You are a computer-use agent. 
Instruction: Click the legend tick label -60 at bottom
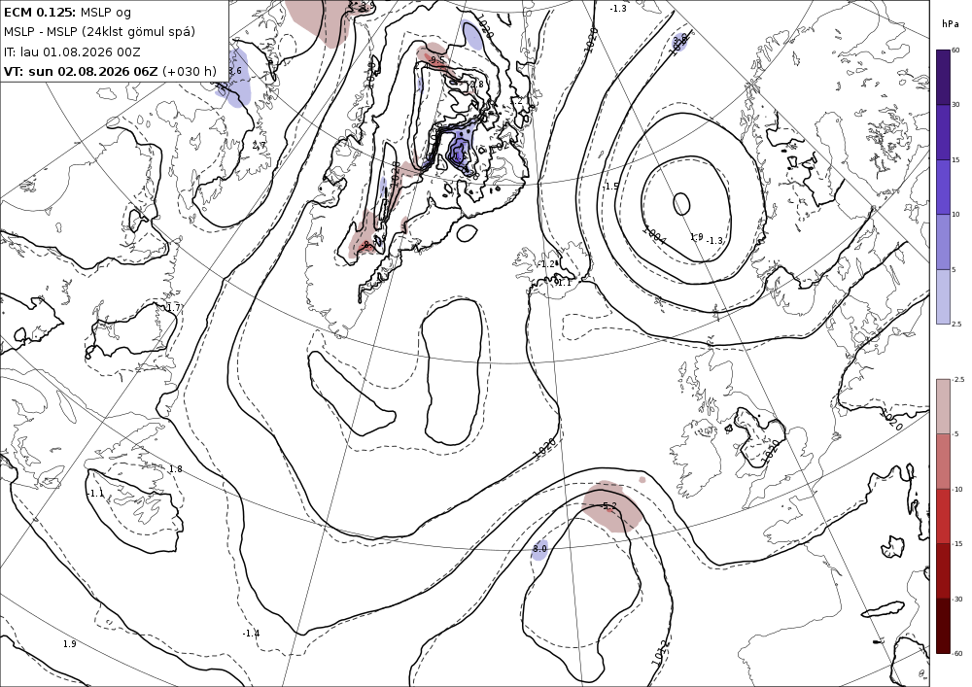tap(957, 653)
